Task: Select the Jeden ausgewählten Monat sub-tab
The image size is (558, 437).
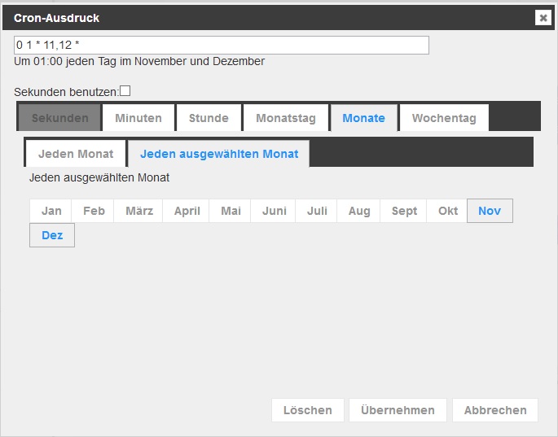Action: point(219,154)
